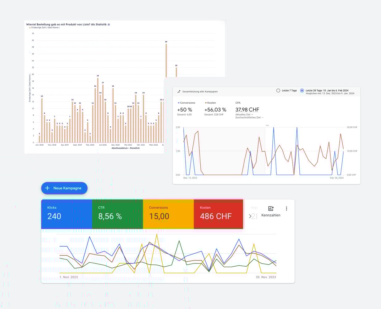Image resolution: width=381 pixels, height=309 pixels.
Task: Click the Juni 2018 axis label
Action: click(40, 145)
